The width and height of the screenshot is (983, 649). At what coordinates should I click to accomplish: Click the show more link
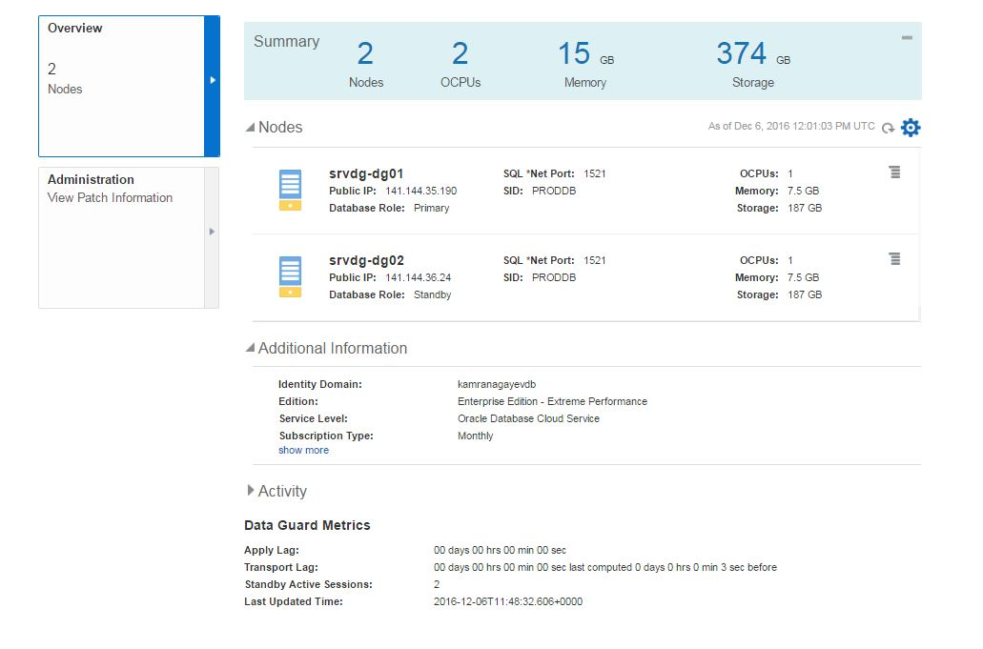[x=303, y=450]
